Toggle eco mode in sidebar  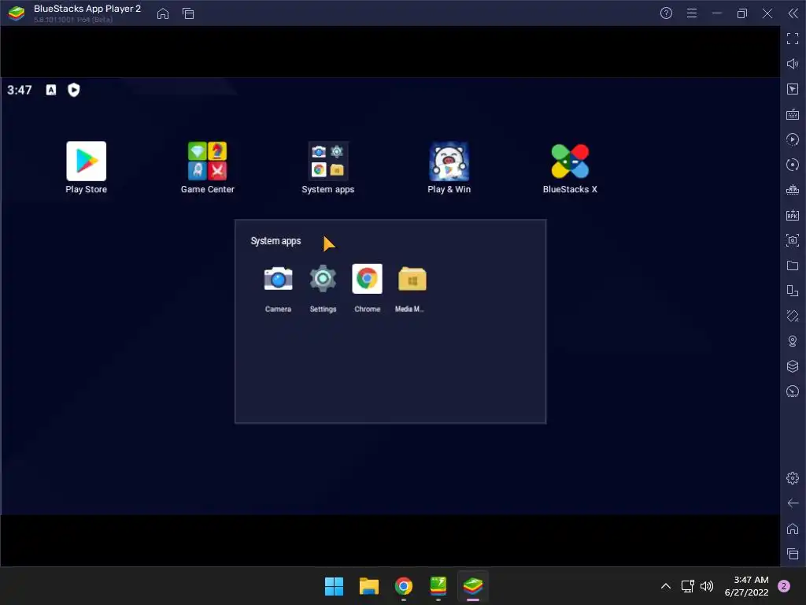pyautogui.click(x=793, y=392)
